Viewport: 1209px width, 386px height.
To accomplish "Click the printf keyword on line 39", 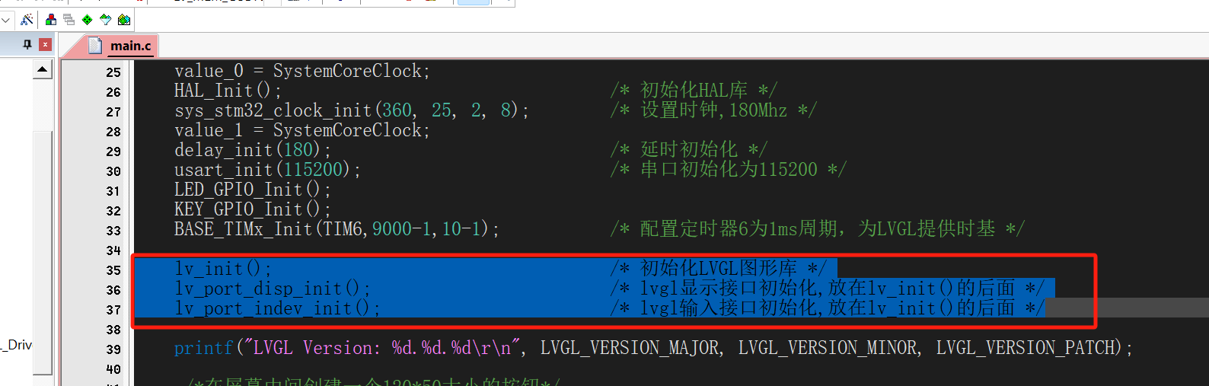I will (203, 348).
